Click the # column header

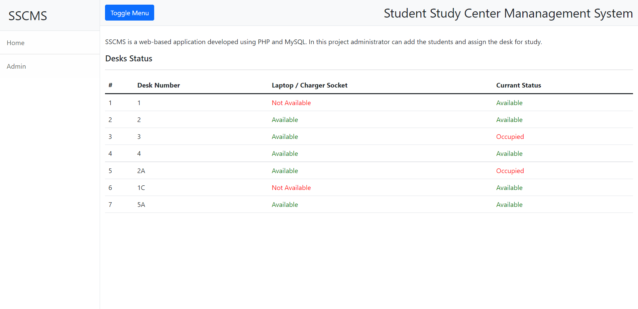point(110,85)
